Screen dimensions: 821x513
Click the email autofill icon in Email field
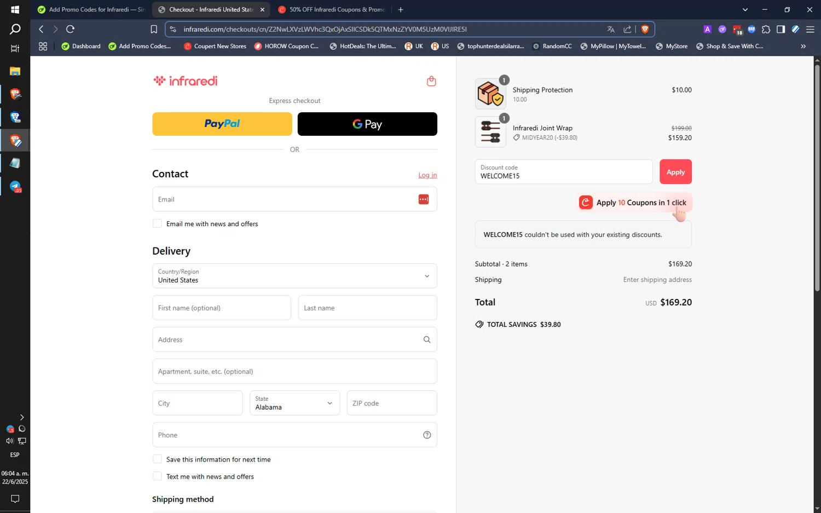[424, 199]
